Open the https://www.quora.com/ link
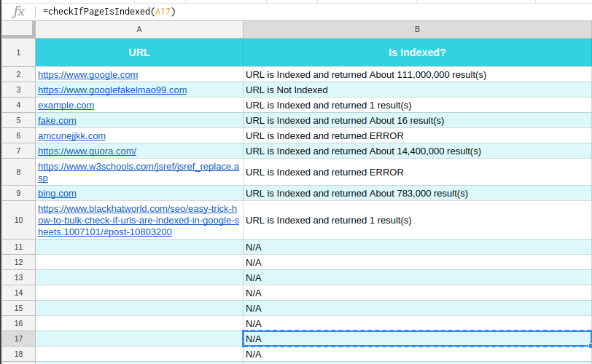The image size is (592, 364). coord(87,151)
